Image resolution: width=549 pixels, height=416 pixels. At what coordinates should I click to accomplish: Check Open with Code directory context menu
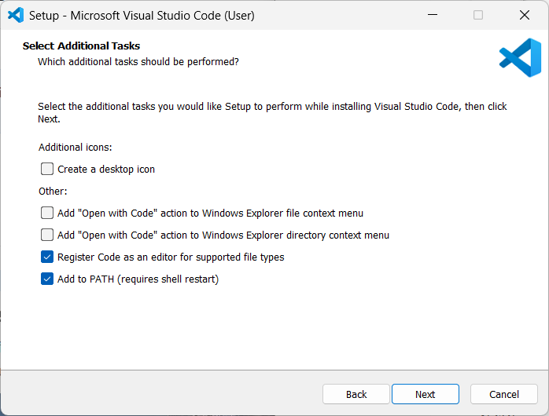(x=47, y=235)
